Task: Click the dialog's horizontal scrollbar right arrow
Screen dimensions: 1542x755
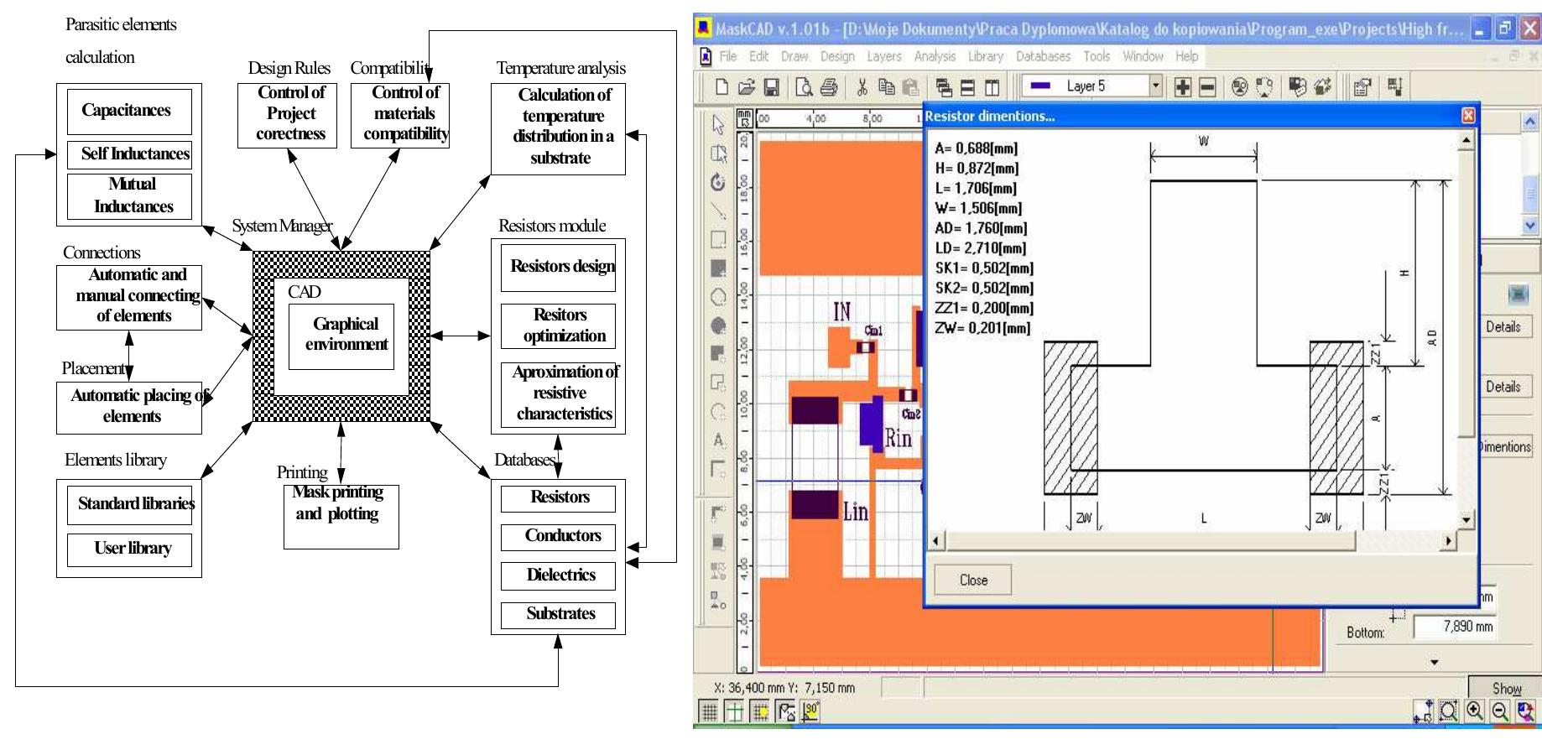Action: 1448,542
